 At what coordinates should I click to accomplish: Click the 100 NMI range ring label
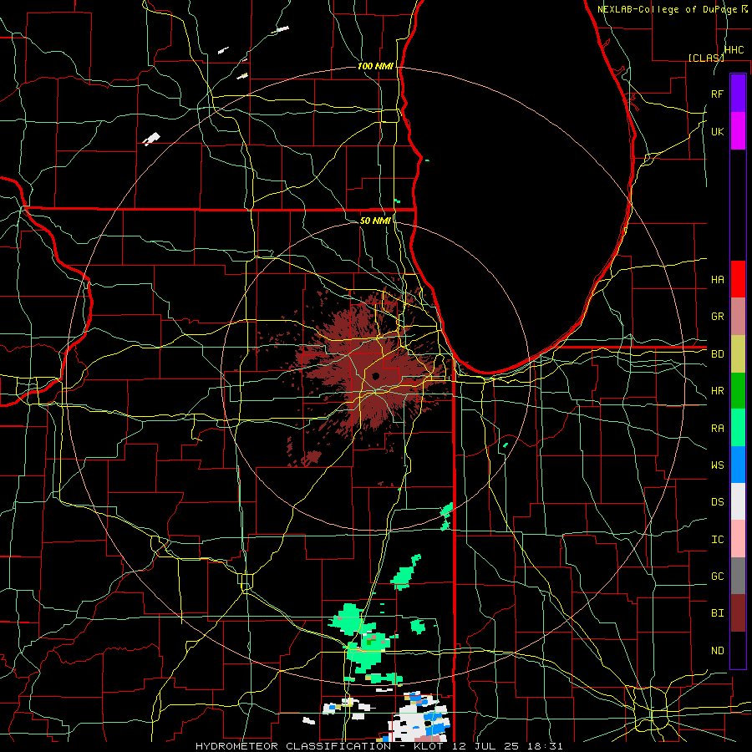pyautogui.click(x=375, y=66)
